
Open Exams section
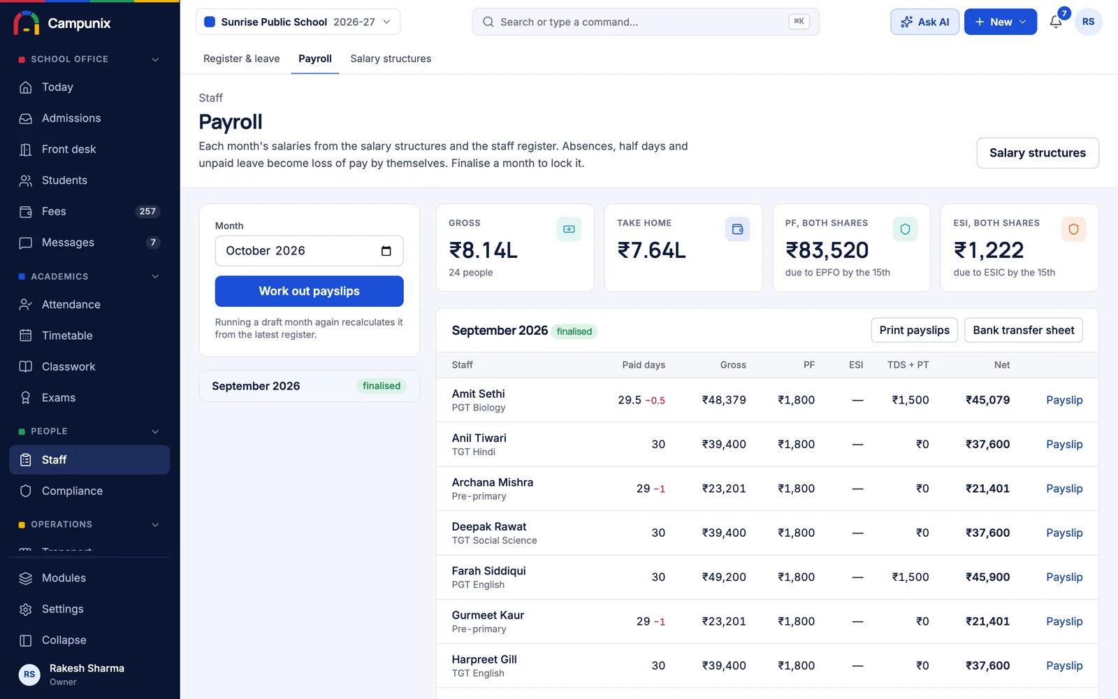pos(89,398)
